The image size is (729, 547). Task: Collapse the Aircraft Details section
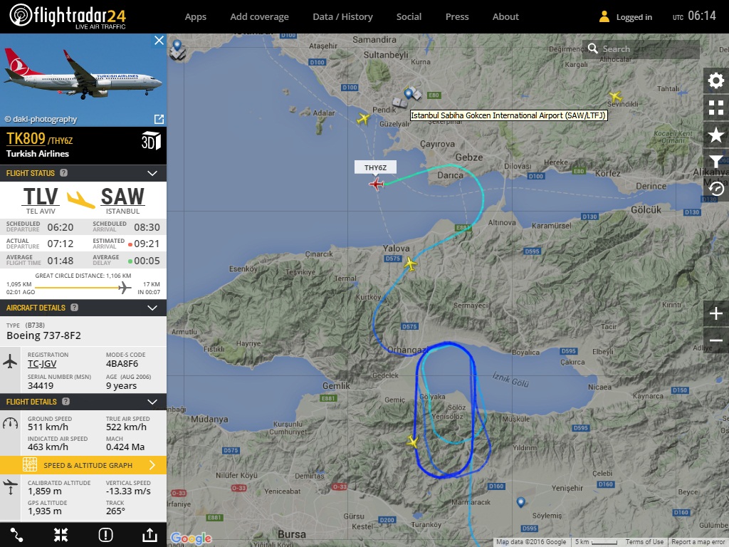click(x=152, y=308)
